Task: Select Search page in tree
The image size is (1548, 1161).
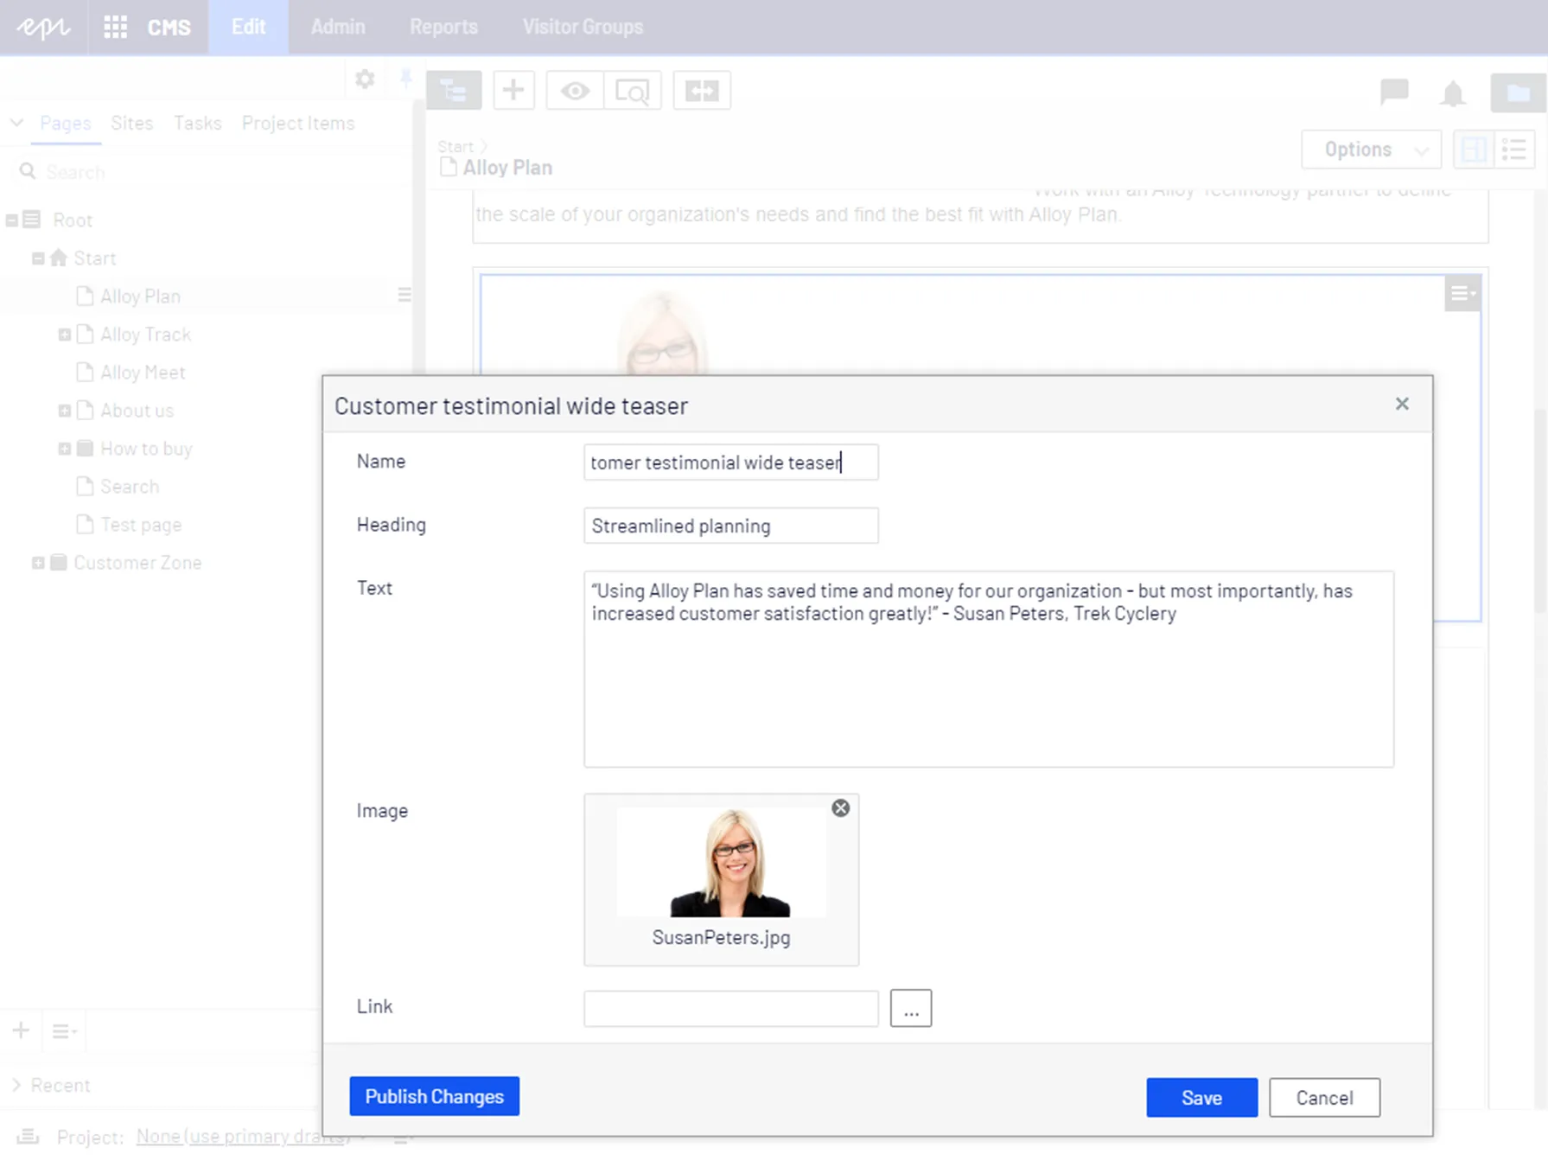Action: [x=130, y=487]
